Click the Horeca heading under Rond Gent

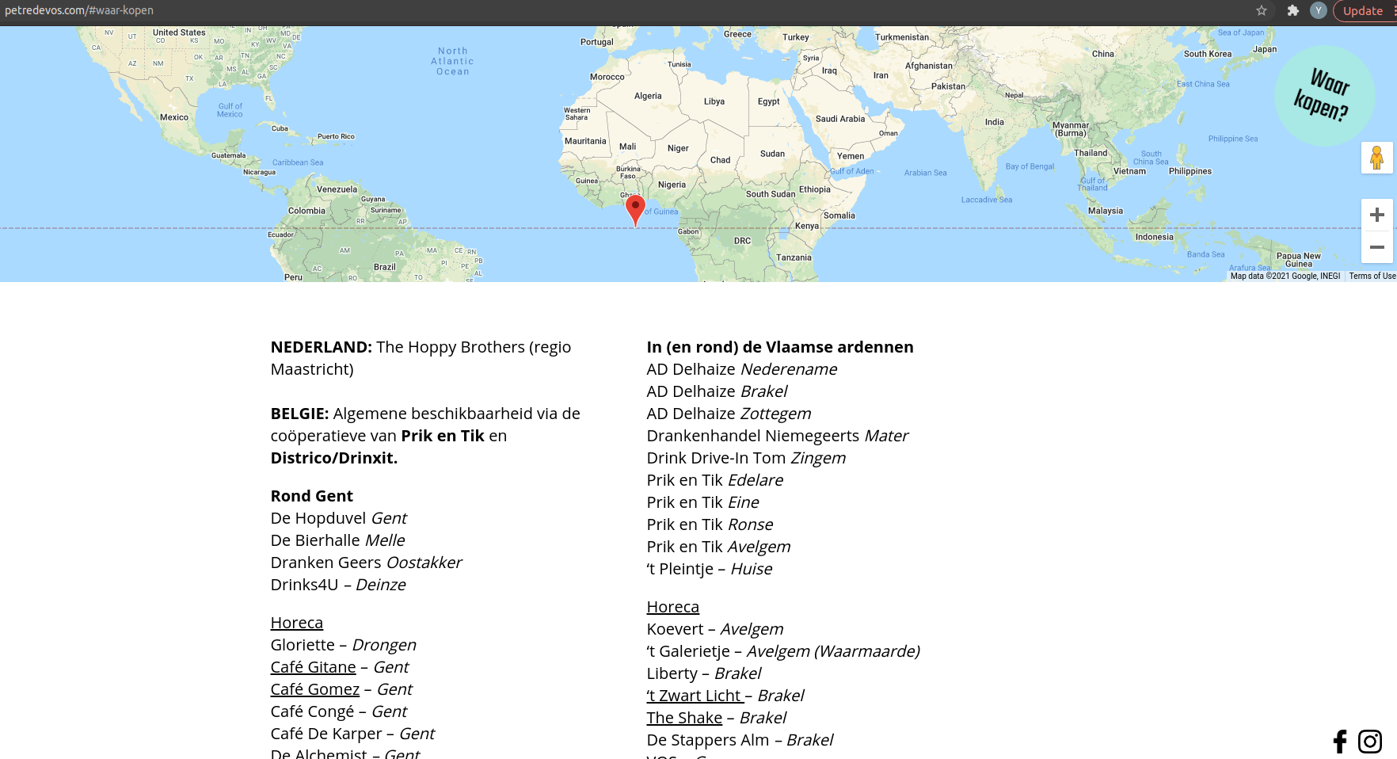pyautogui.click(x=297, y=623)
